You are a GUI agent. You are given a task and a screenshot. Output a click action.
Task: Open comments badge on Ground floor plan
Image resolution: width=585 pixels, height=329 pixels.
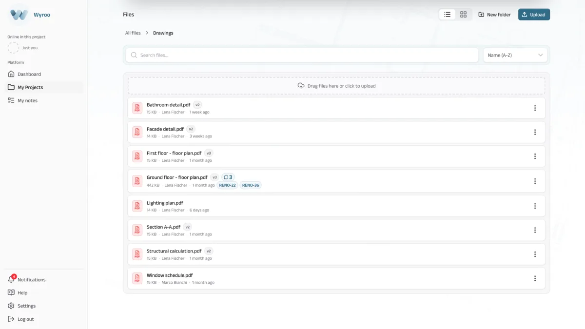(228, 177)
